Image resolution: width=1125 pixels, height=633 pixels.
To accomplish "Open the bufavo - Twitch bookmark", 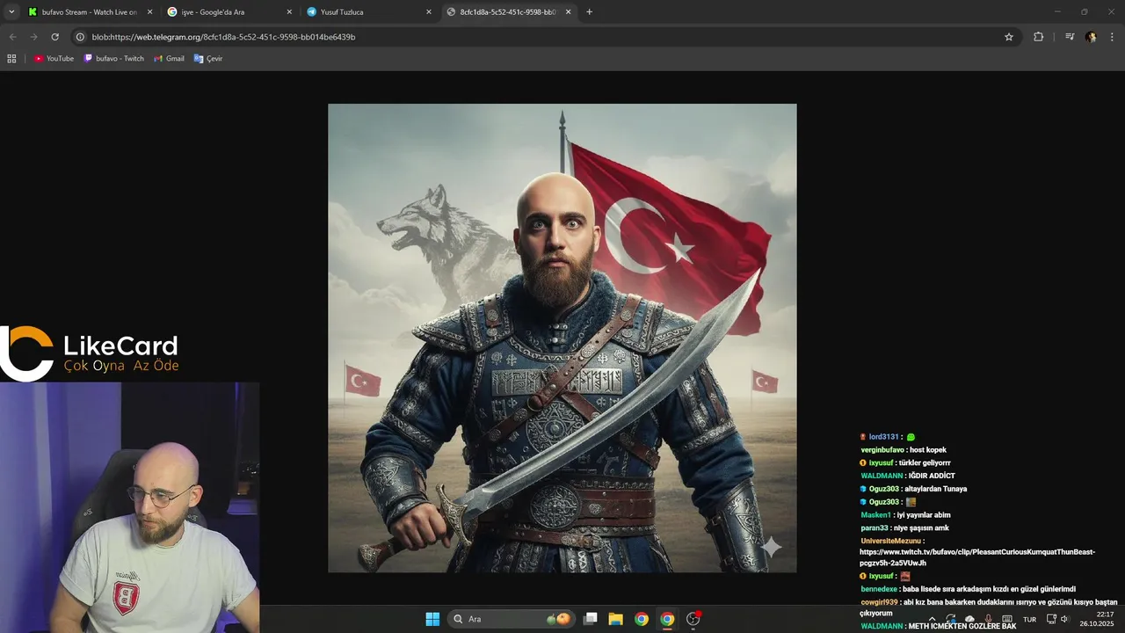I will (114, 58).
